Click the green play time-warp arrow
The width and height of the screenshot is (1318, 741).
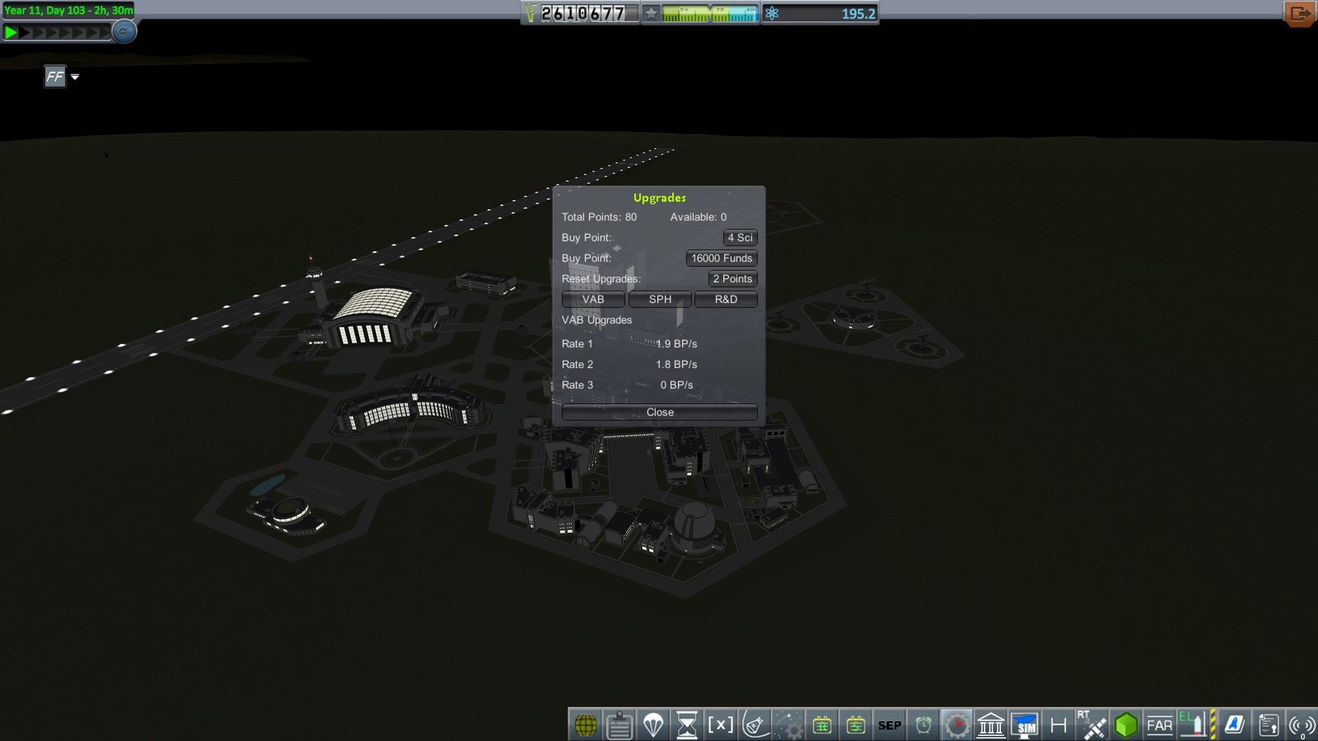pyautogui.click(x=11, y=33)
